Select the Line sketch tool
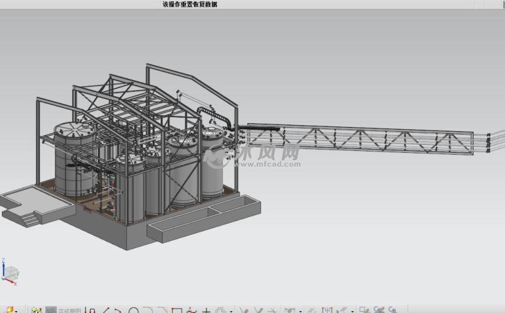Image resolution: width=505 pixels, height=313 pixels. point(105,311)
